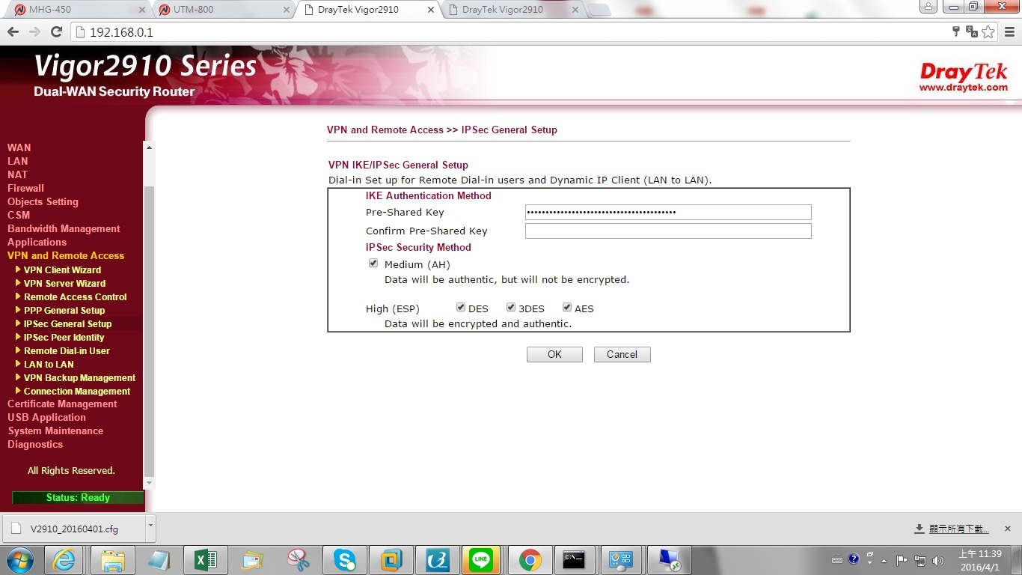Bookmark this page with the star icon

988,31
